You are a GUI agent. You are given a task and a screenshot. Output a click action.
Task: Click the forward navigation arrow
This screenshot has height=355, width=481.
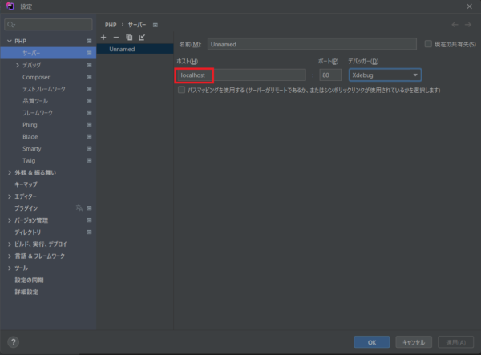click(467, 25)
